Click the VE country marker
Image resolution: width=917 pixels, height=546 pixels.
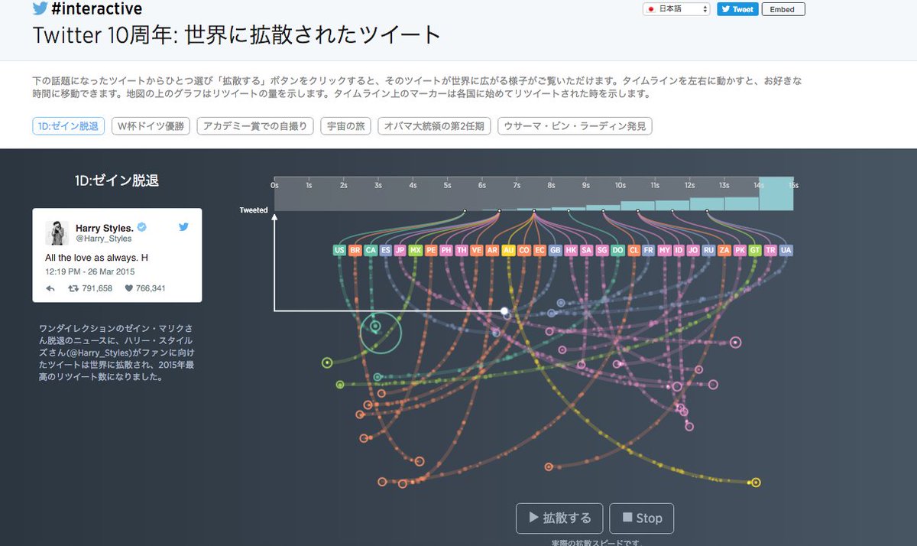pos(477,250)
